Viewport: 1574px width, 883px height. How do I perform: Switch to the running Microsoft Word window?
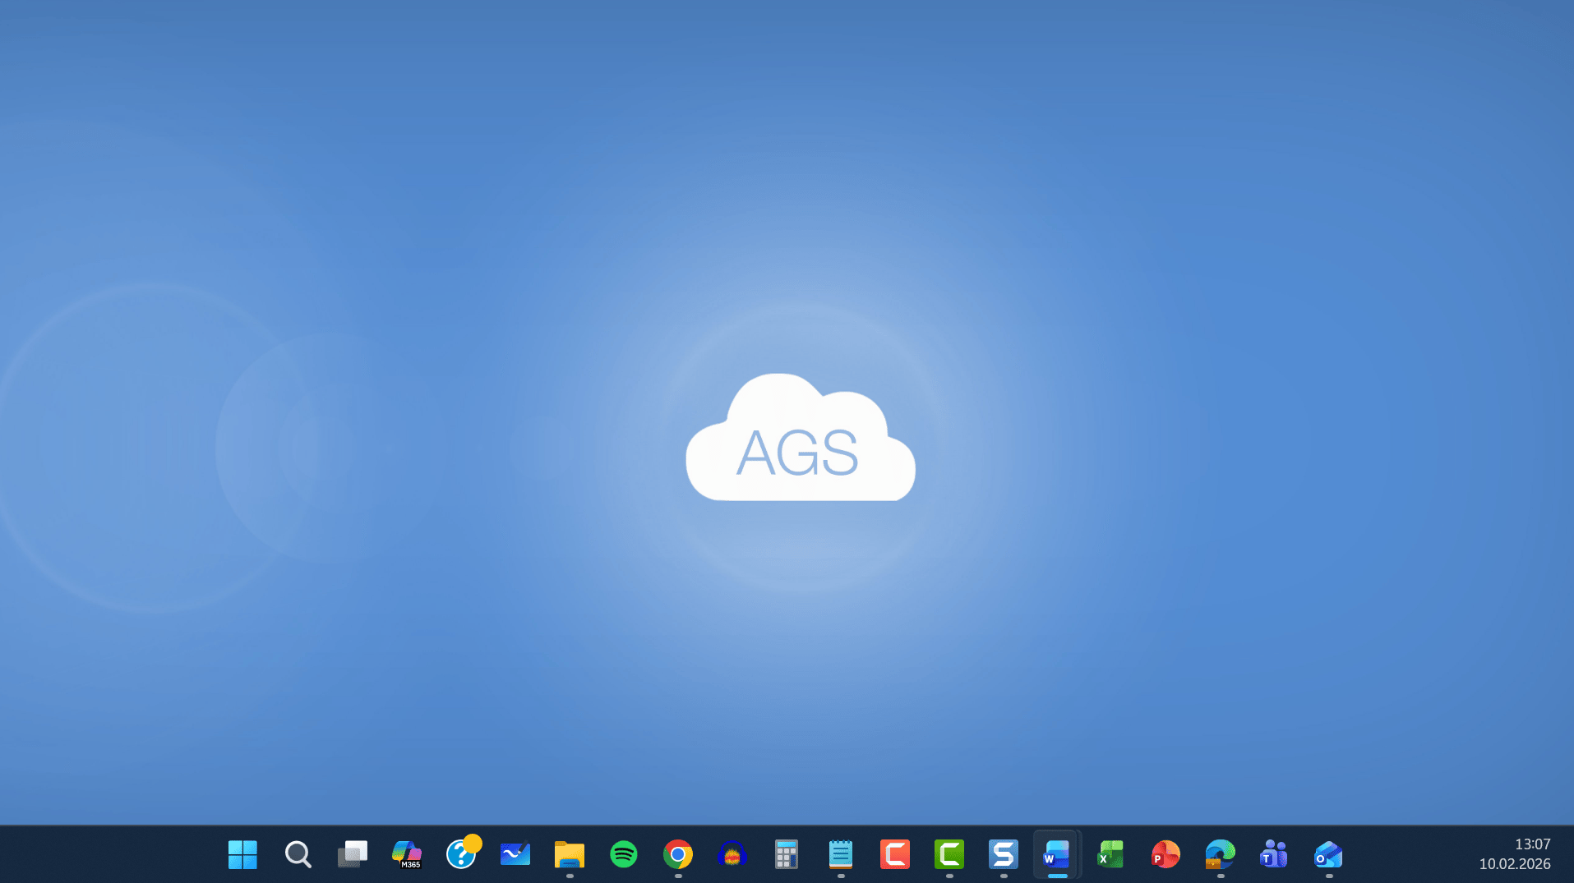[1056, 854]
